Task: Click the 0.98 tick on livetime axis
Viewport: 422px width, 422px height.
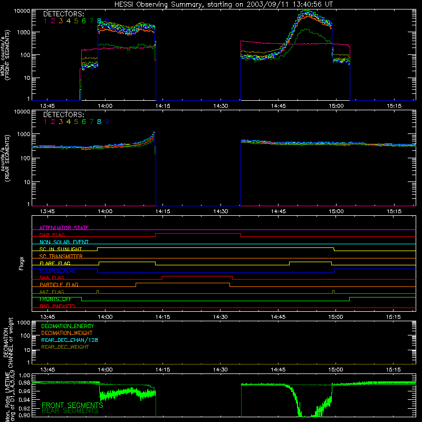Action: click(x=25, y=383)
